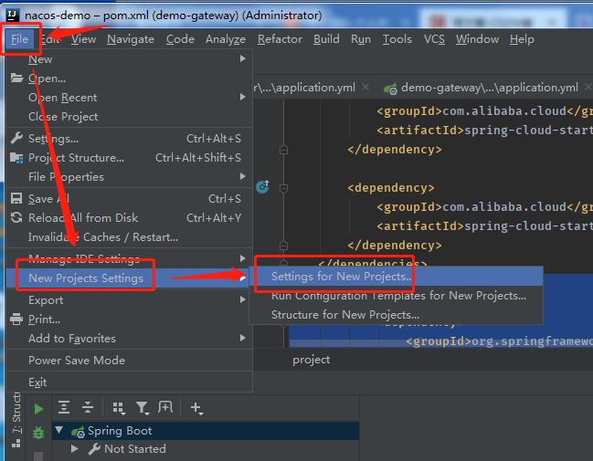Open the Window menu
Viewport: 593px width, 461px height.
pyautogui.click(x=477, y=39)
